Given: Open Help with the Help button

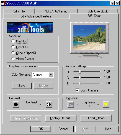Looking at the screenshot, I should (x=108, y=129).
